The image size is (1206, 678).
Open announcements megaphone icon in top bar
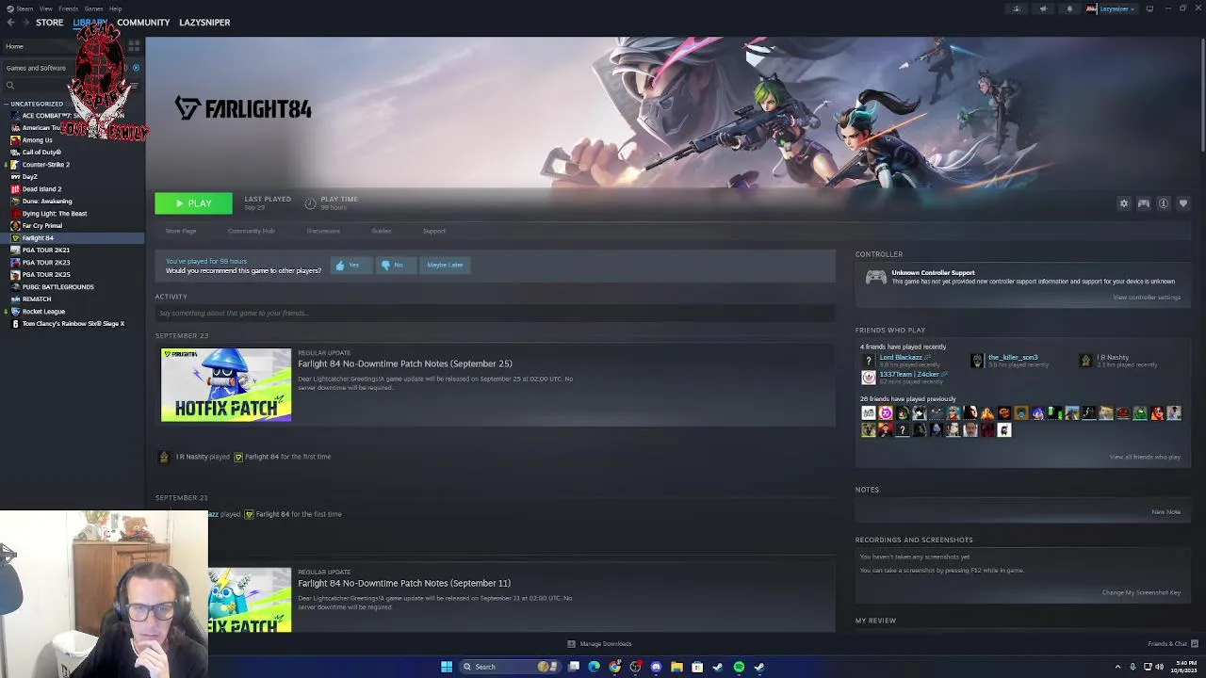click(x=1043, y=8)
